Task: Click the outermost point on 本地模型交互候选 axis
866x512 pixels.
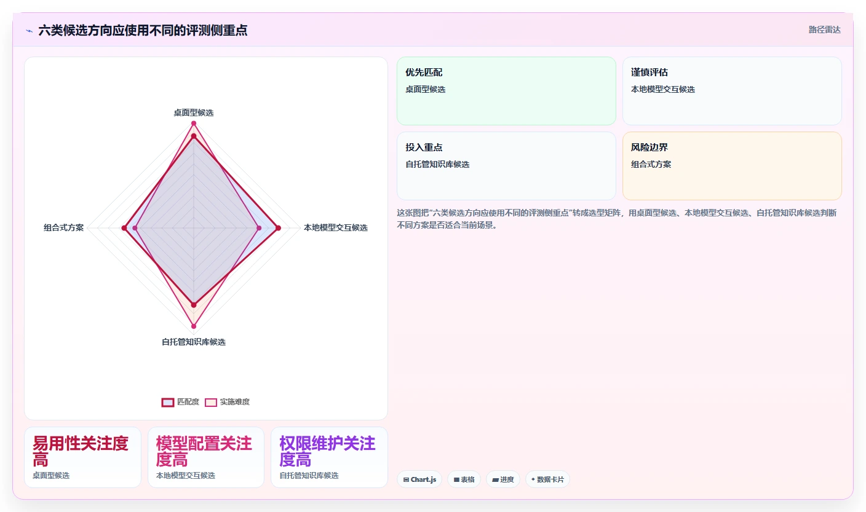Action: 278,228
